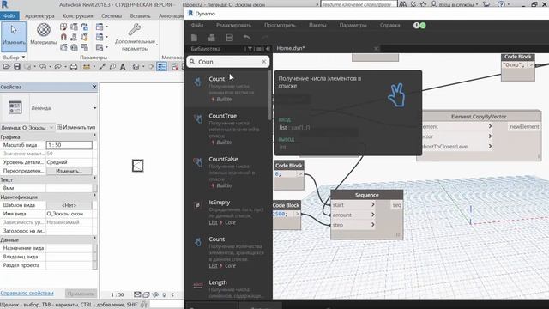Screen dimensions: 549x309
Task: Open the Dynamo Пакеты menu
Action: pos(317,25)
